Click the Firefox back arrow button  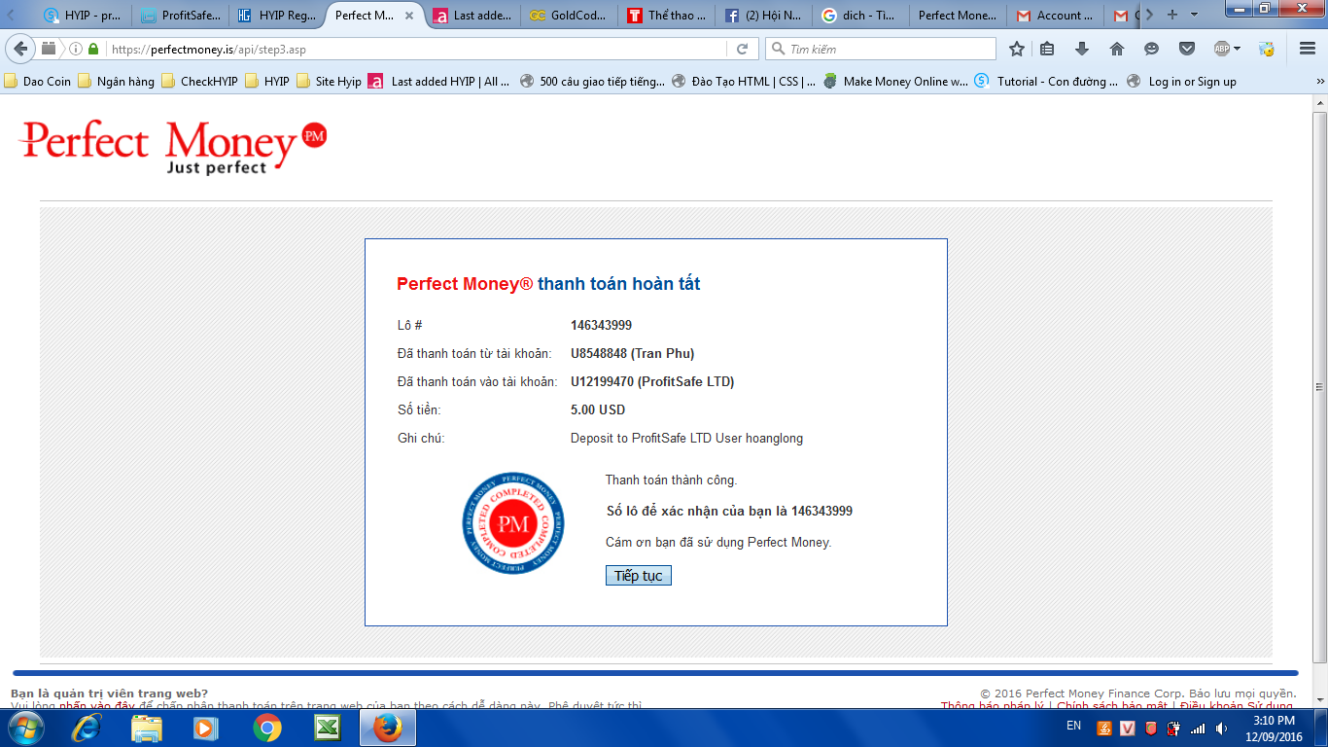[20, 49]
